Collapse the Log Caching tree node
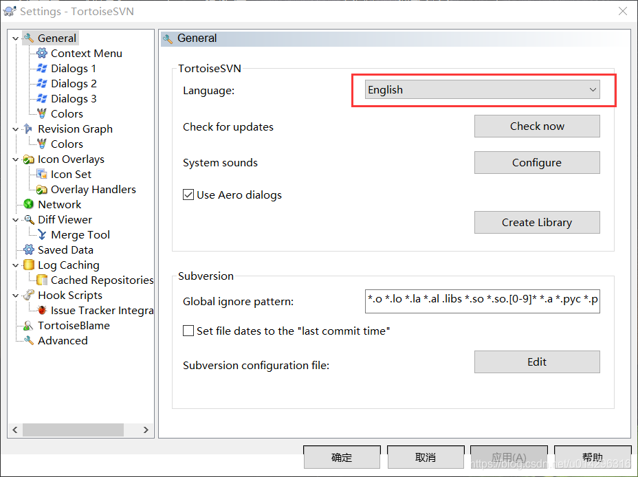Viewport: 638px width, 477px height. 15,265
